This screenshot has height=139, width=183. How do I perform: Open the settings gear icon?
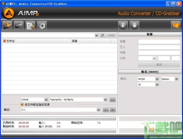[x=42, y=26]
